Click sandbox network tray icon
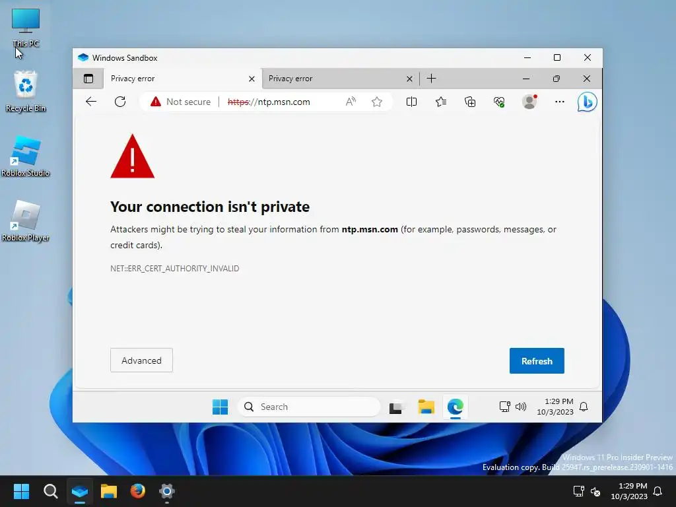 point(504,407)
